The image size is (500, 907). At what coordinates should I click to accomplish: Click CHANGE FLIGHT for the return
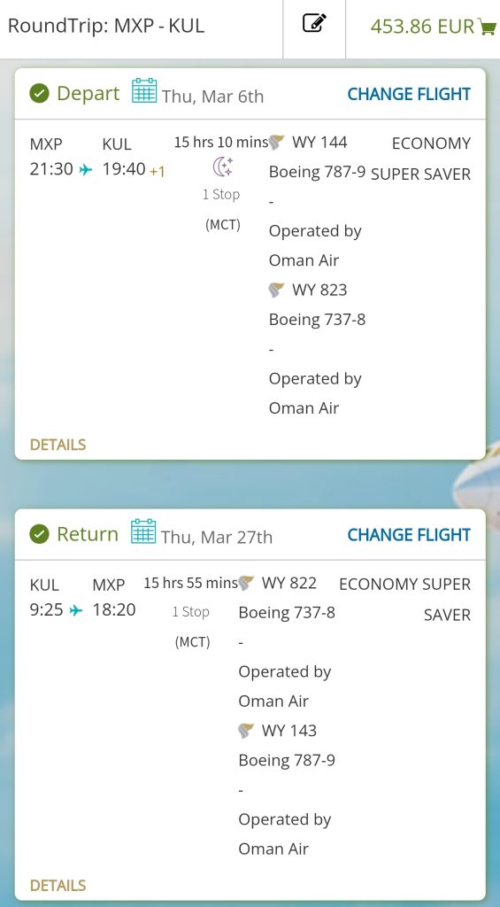(x=409, y=534)
